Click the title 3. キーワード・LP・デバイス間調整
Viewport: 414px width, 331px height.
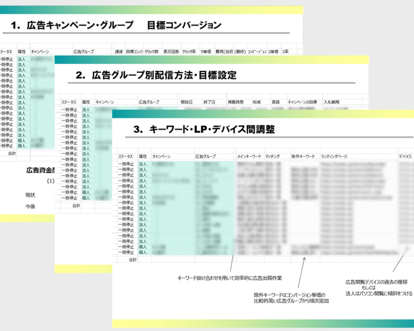203,128
